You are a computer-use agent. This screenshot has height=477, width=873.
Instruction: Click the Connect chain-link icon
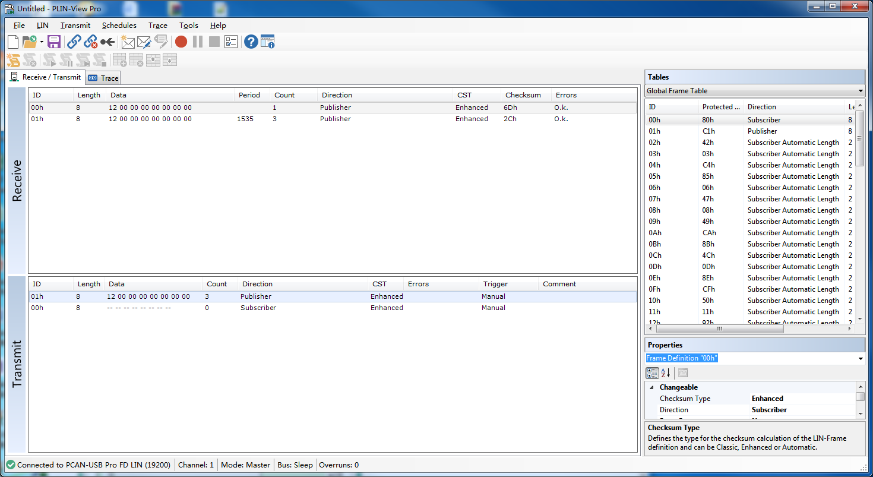(x=74, y=42)
